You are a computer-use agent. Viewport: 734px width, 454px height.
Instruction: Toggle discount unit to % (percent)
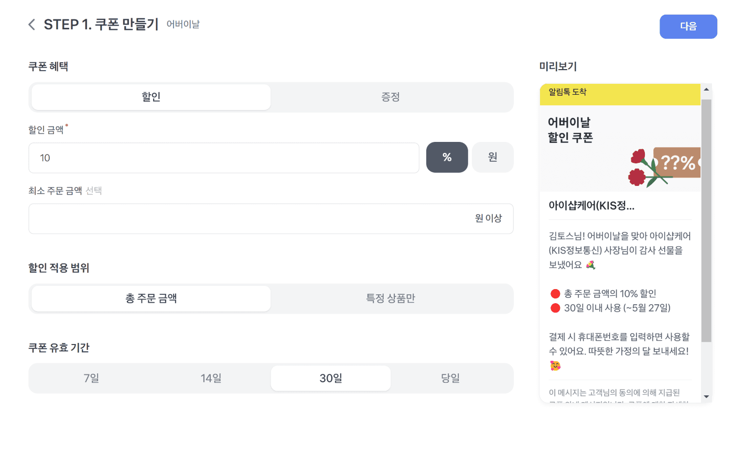[447, 157]
